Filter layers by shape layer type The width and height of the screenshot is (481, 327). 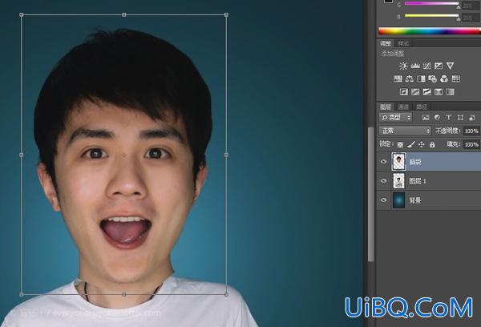pyautogui.click(x=460, y=118)
